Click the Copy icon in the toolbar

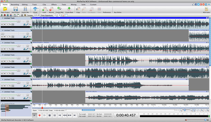(78, 9)
